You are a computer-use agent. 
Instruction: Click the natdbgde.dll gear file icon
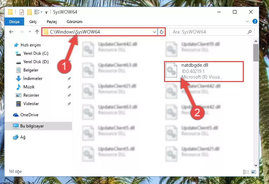point(171,70)
